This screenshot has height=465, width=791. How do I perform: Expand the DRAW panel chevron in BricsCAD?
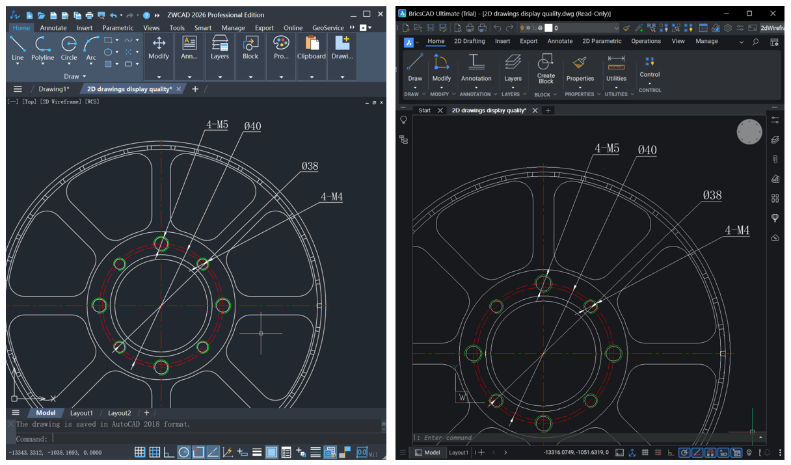(x=423, y=94)
